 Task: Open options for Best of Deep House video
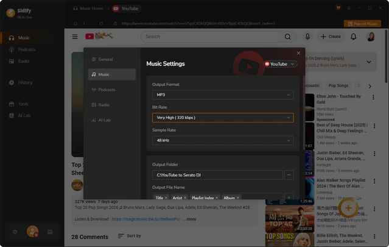point(374,126)
